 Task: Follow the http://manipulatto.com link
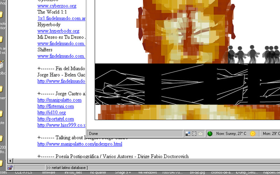(59, 100)
